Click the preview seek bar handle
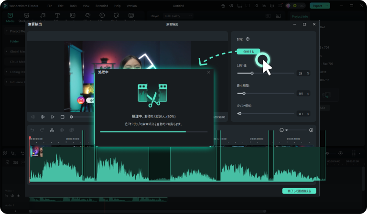Screen dimensions: 367x214 (x=71, y=117)
